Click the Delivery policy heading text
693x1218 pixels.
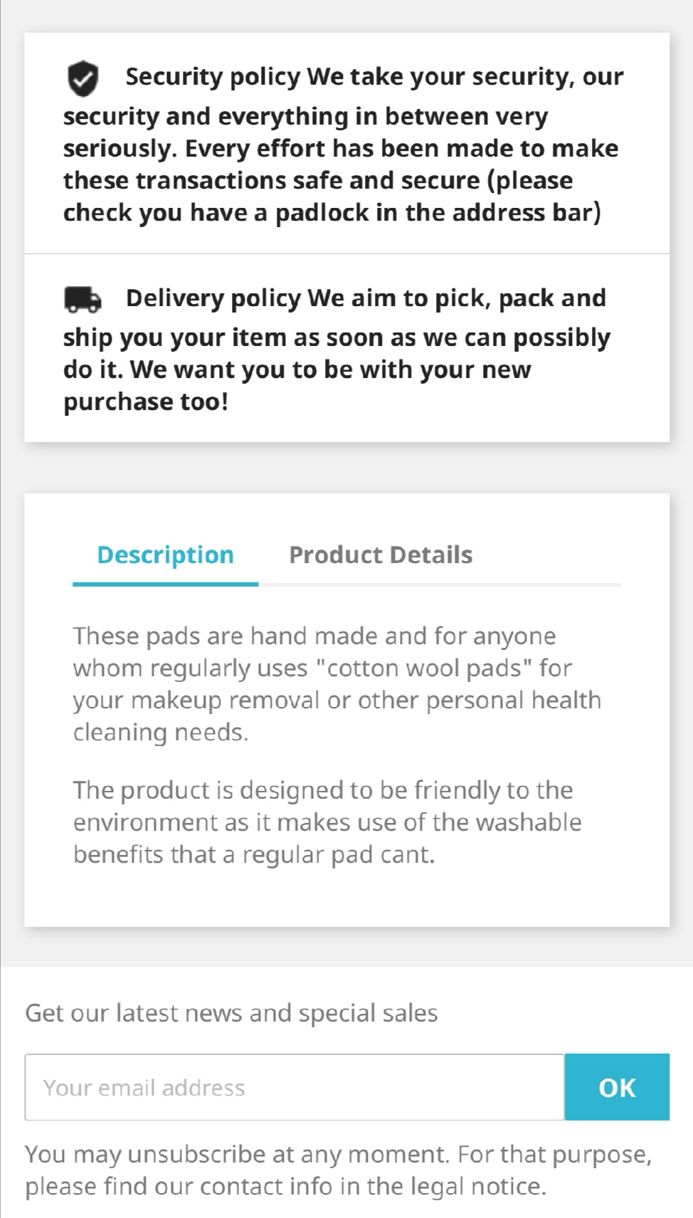coord(213,298)
